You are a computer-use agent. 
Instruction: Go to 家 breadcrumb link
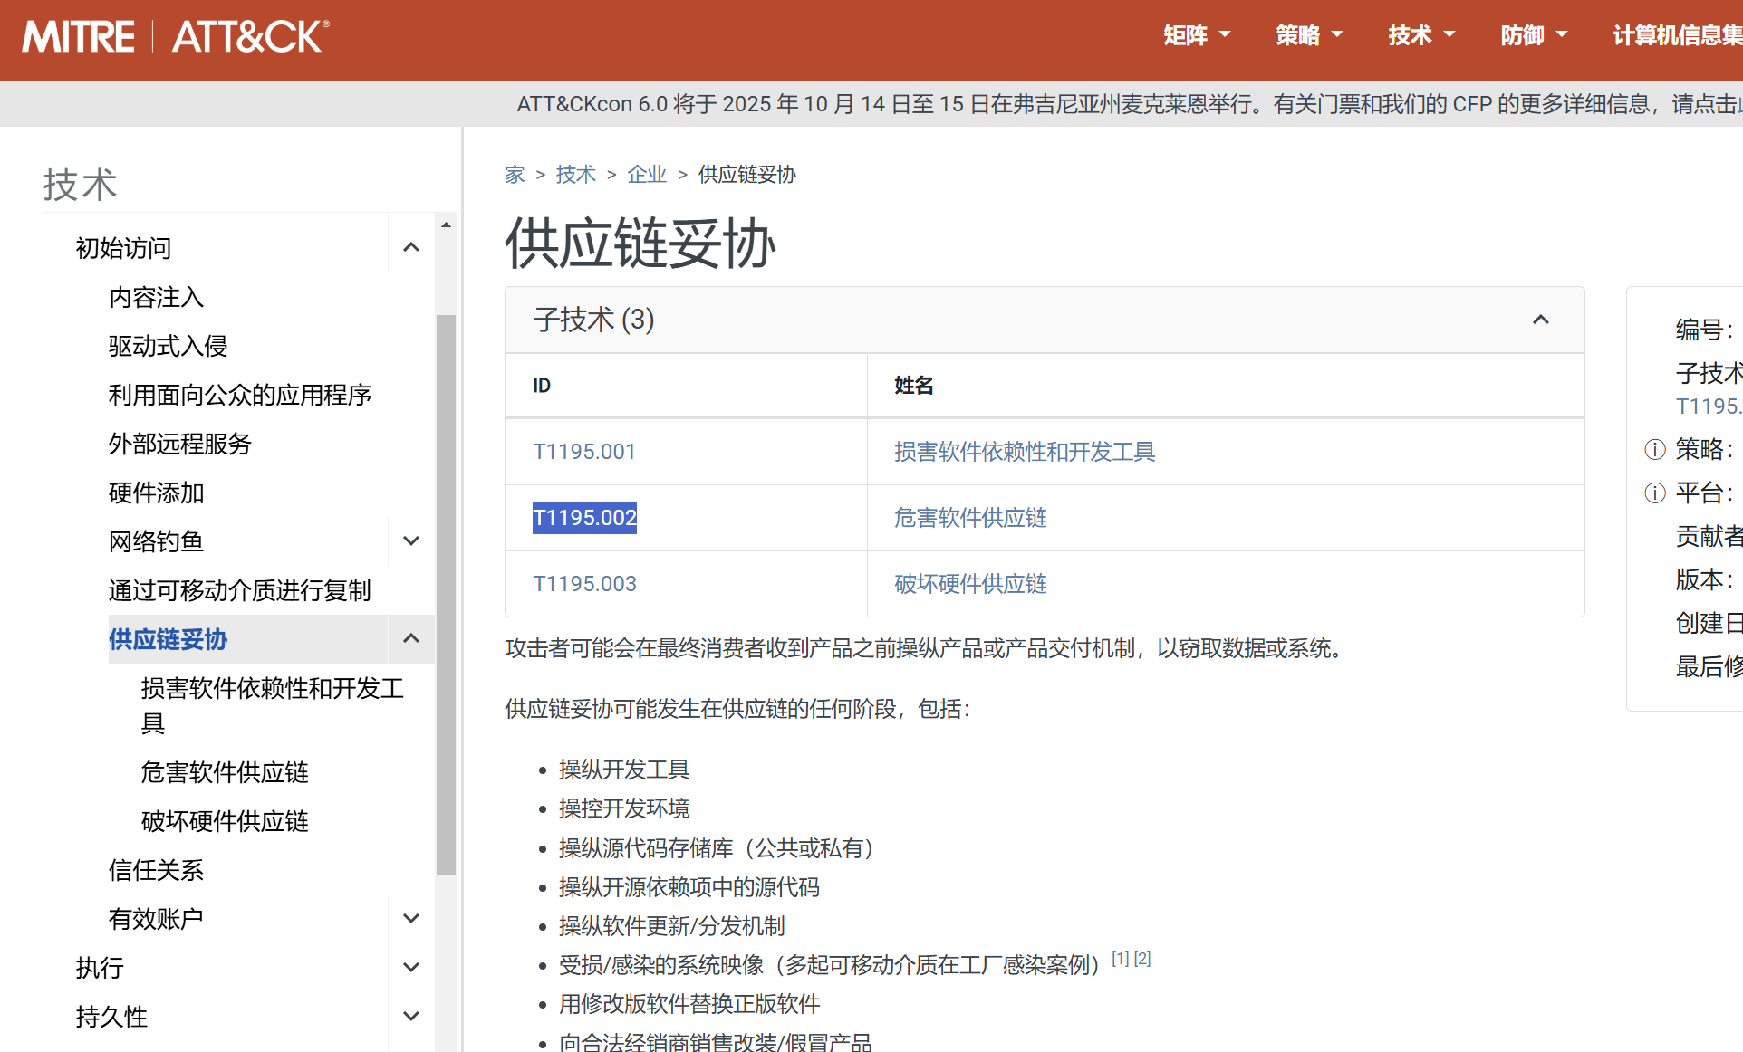515,174
